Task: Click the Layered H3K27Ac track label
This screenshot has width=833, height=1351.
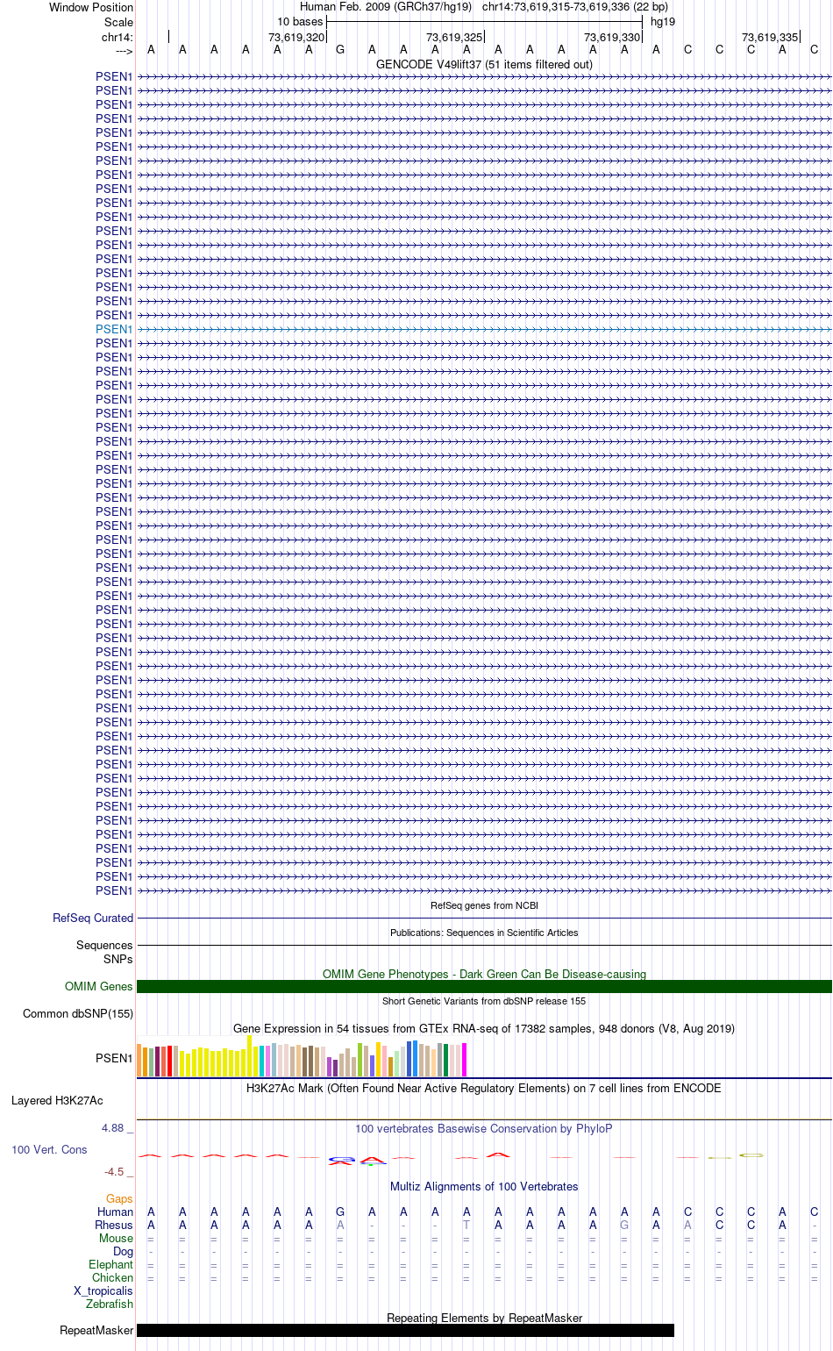Action: pos(57,1101)
